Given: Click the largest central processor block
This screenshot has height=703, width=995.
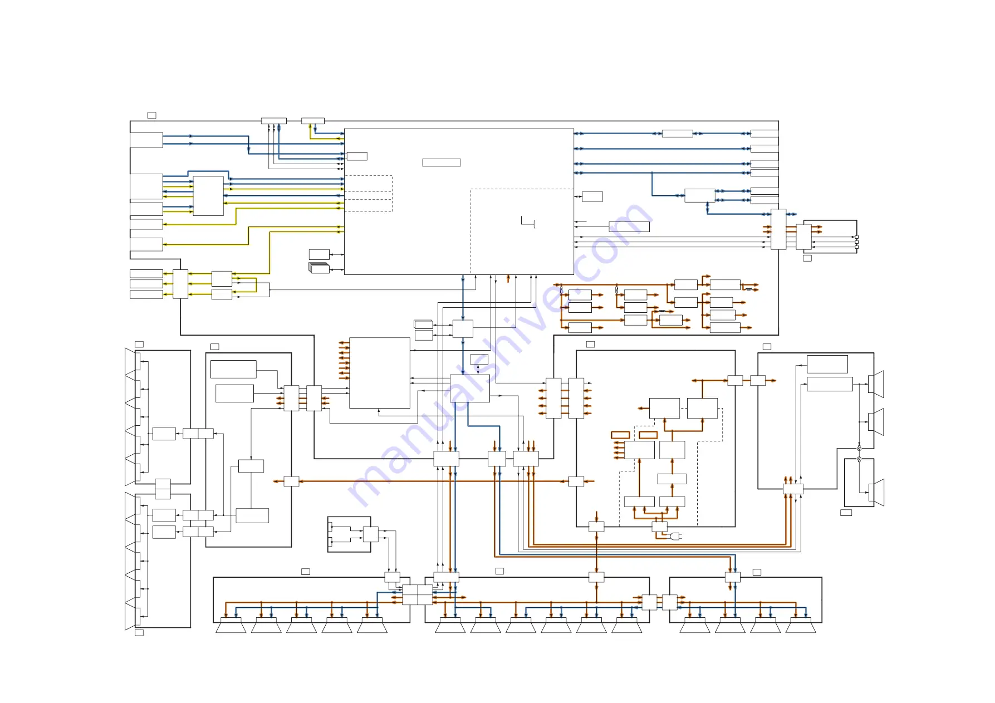Looking at the screenshot, I should pyautogui.click(x=459, y=201).
